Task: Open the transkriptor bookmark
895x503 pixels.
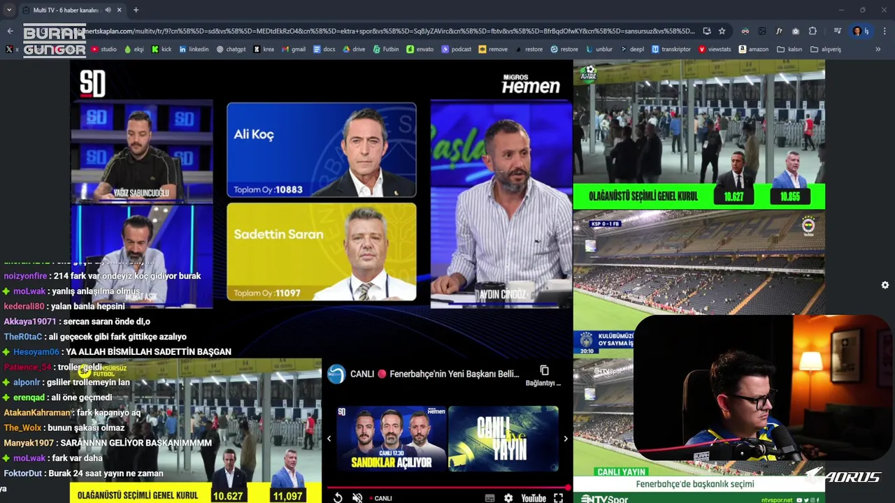Action: (671, 49)
